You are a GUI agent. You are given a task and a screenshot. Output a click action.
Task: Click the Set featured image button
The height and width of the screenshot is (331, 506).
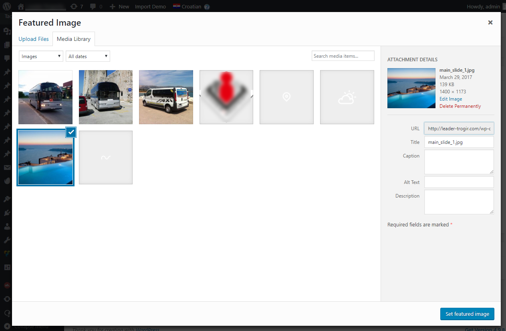[467, 314]
